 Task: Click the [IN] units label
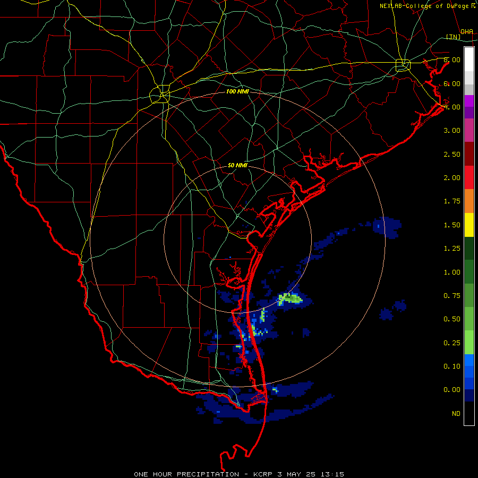[x=454, y=37]
